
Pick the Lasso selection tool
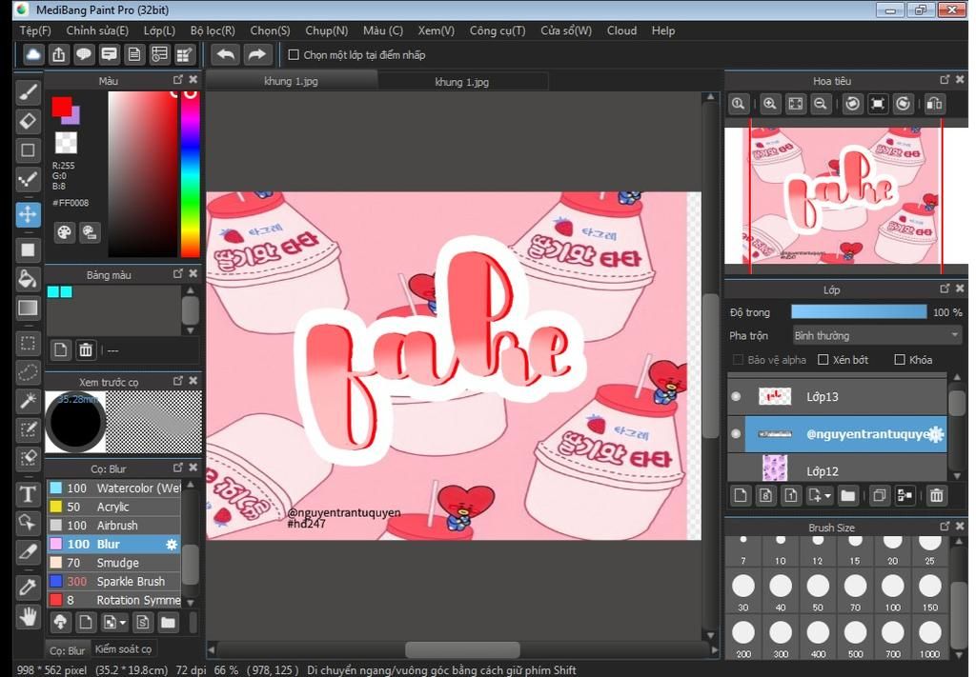point(28,371)
